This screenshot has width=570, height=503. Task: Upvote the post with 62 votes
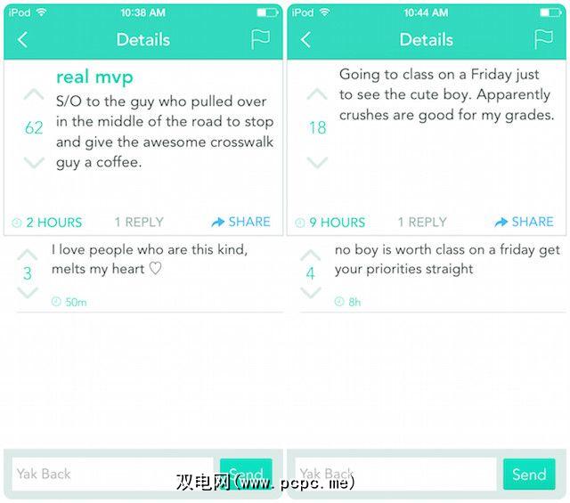(33, 94)
